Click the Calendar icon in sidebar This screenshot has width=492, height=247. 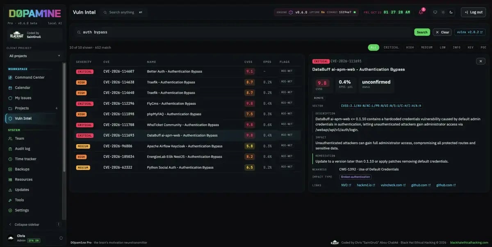click(x=11, y=88)
